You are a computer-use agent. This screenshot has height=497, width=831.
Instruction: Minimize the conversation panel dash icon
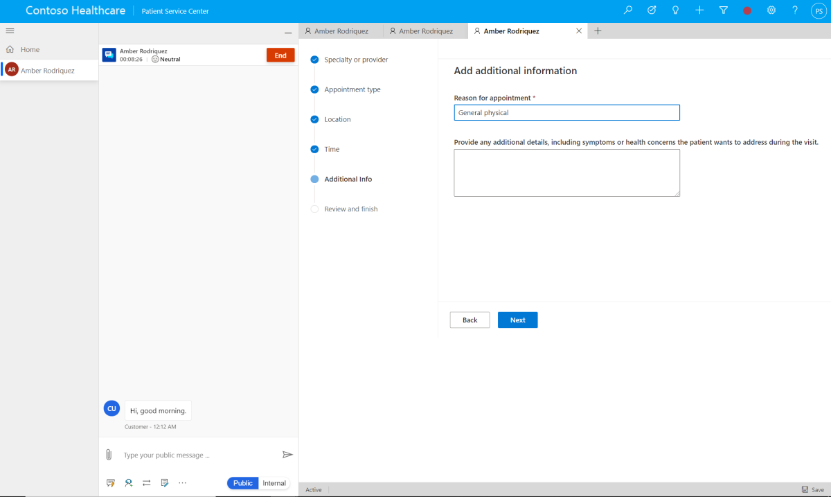[x=288, y=33]
